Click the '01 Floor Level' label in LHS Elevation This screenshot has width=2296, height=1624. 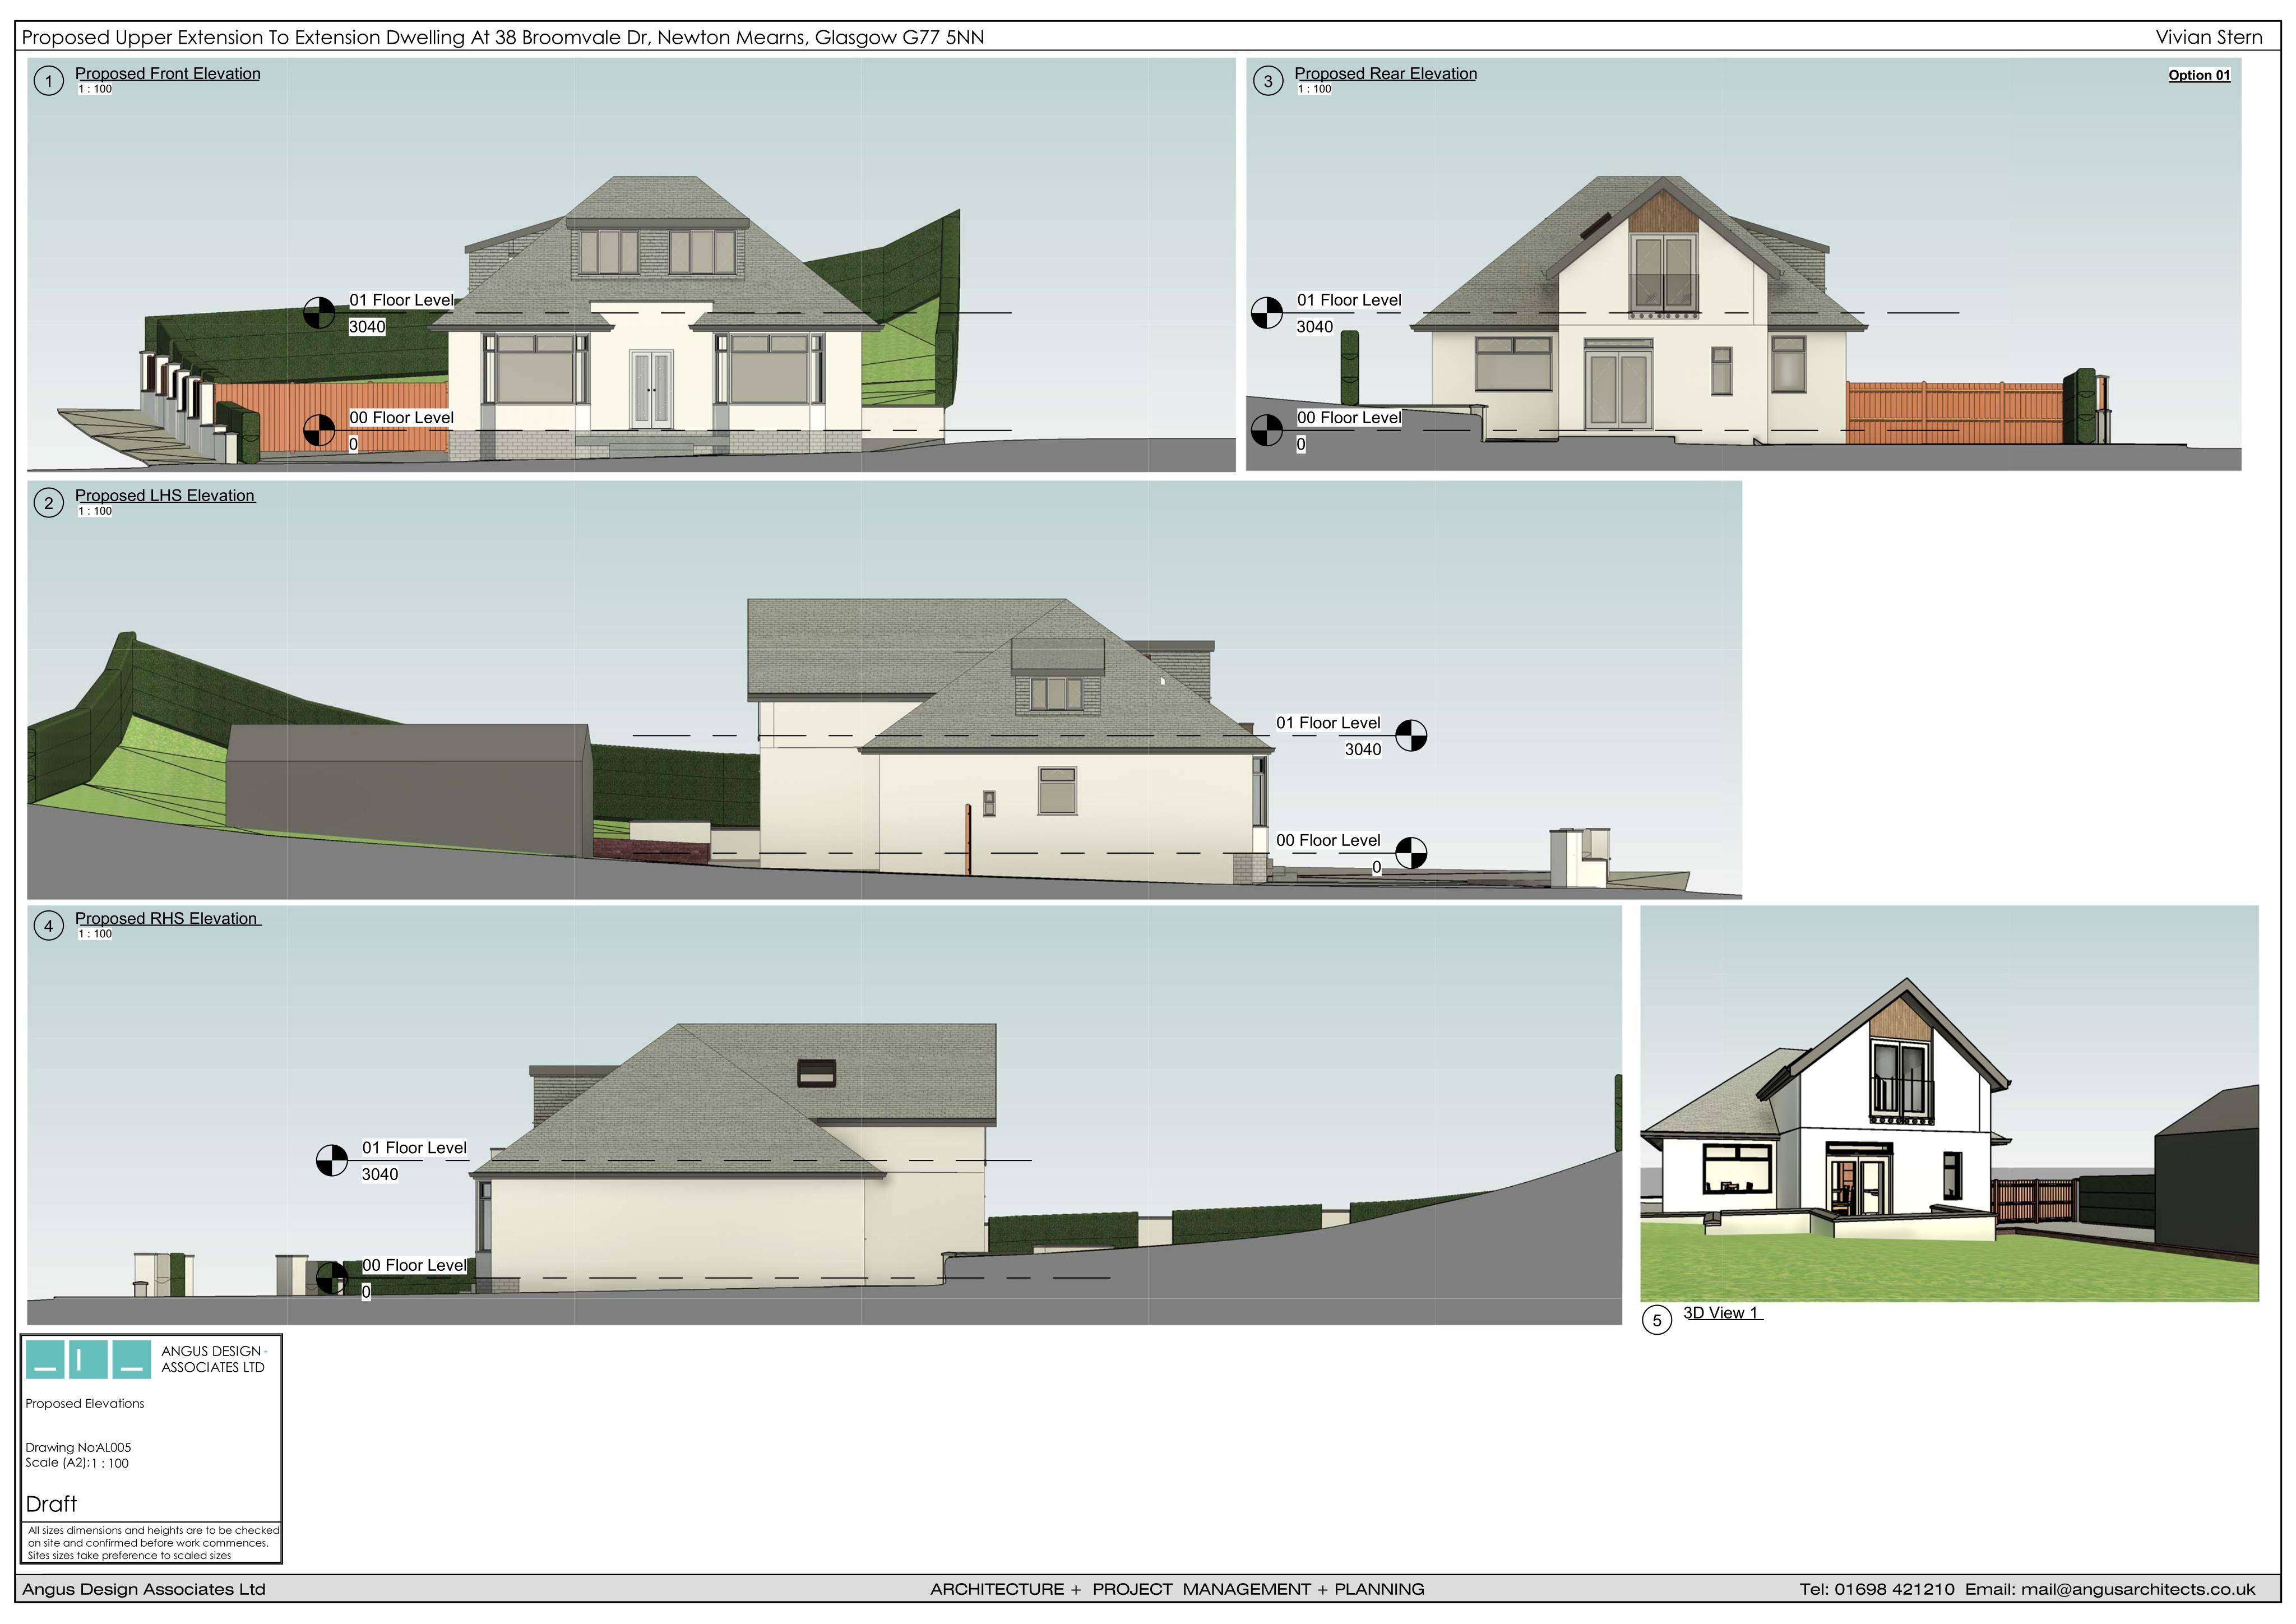click(1328, 723)
